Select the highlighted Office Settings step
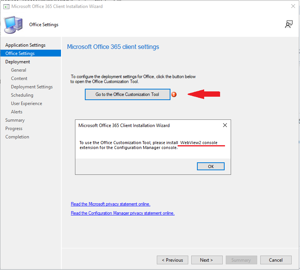The image size is (300, 270). (x=31, y=53)
